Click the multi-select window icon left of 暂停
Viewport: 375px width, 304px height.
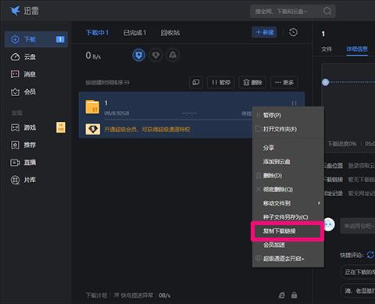coord(196,82)
